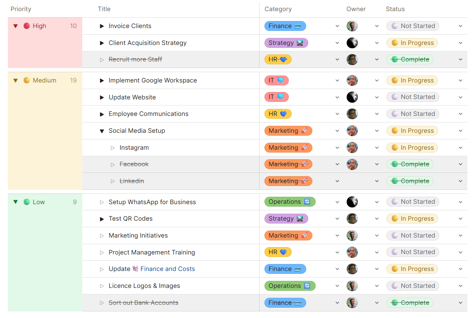476x318 pixels.
Task: Select the Marketing Initiatives title cell
Action: click(138, 236)
